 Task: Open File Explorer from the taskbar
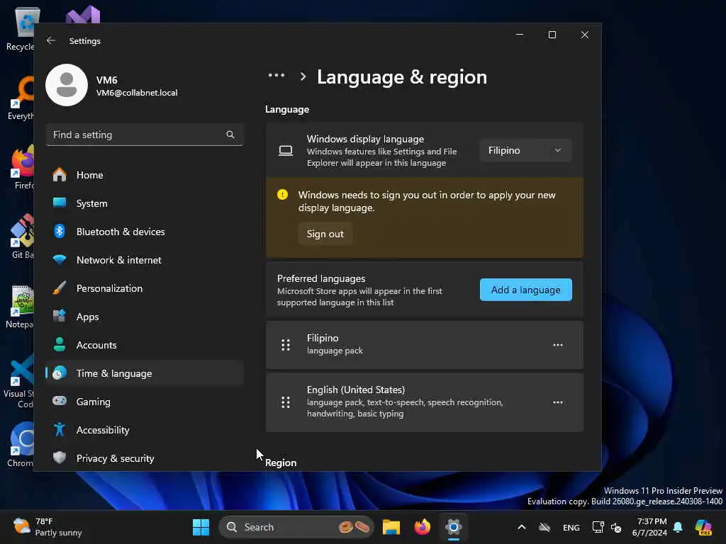coord(391,527)
